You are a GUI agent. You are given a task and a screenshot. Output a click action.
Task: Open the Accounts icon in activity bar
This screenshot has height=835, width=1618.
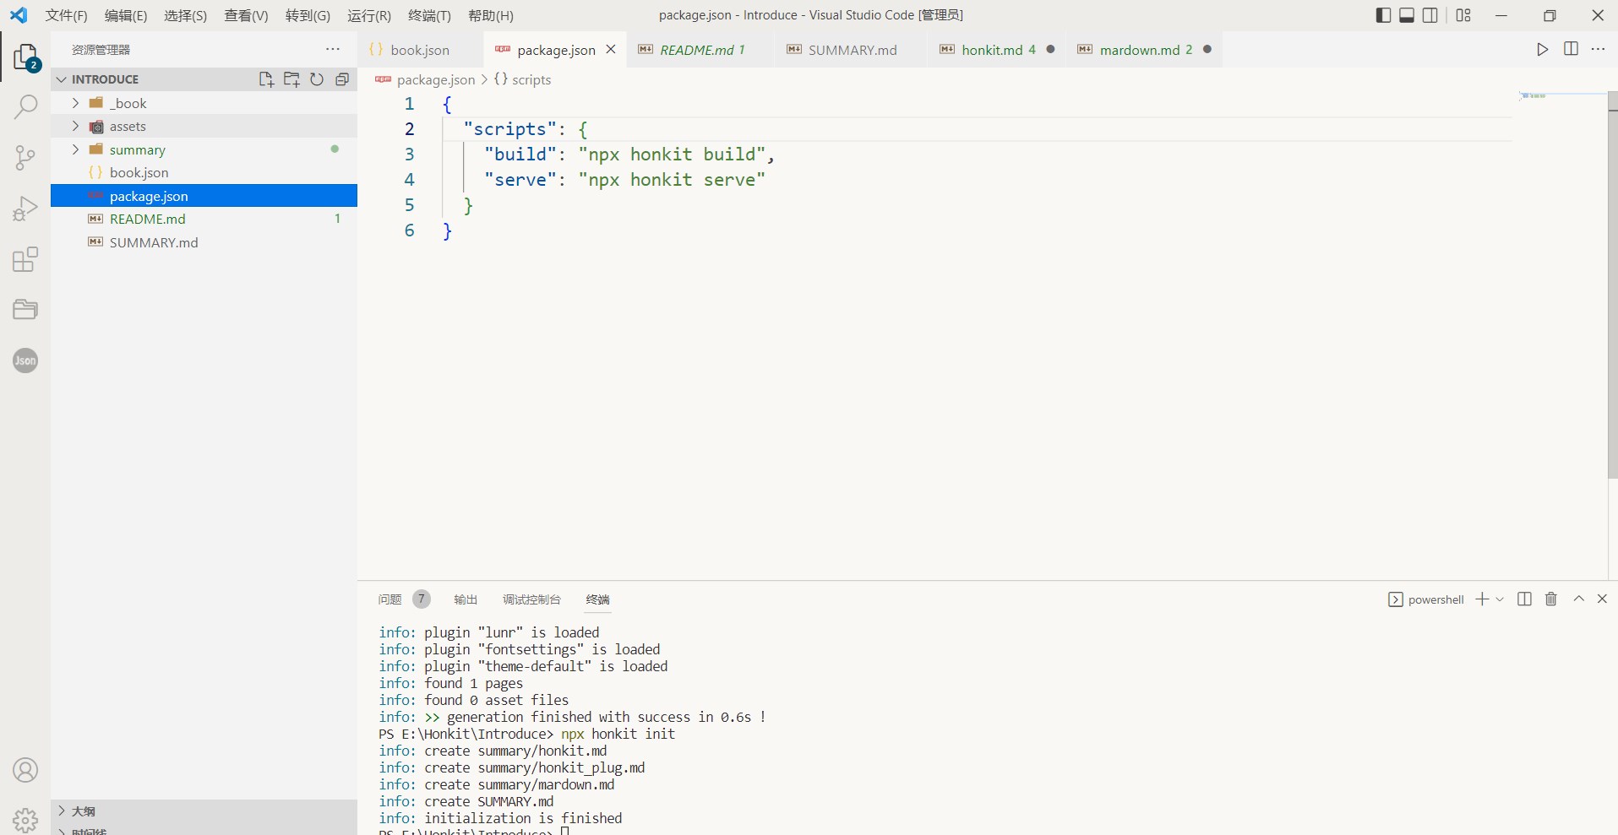25,770
